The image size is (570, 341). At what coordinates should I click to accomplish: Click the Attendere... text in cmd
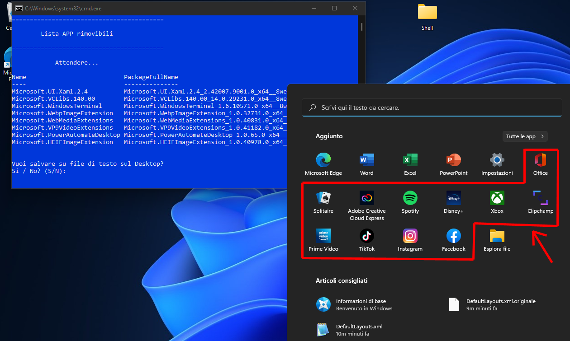(77, 63)
